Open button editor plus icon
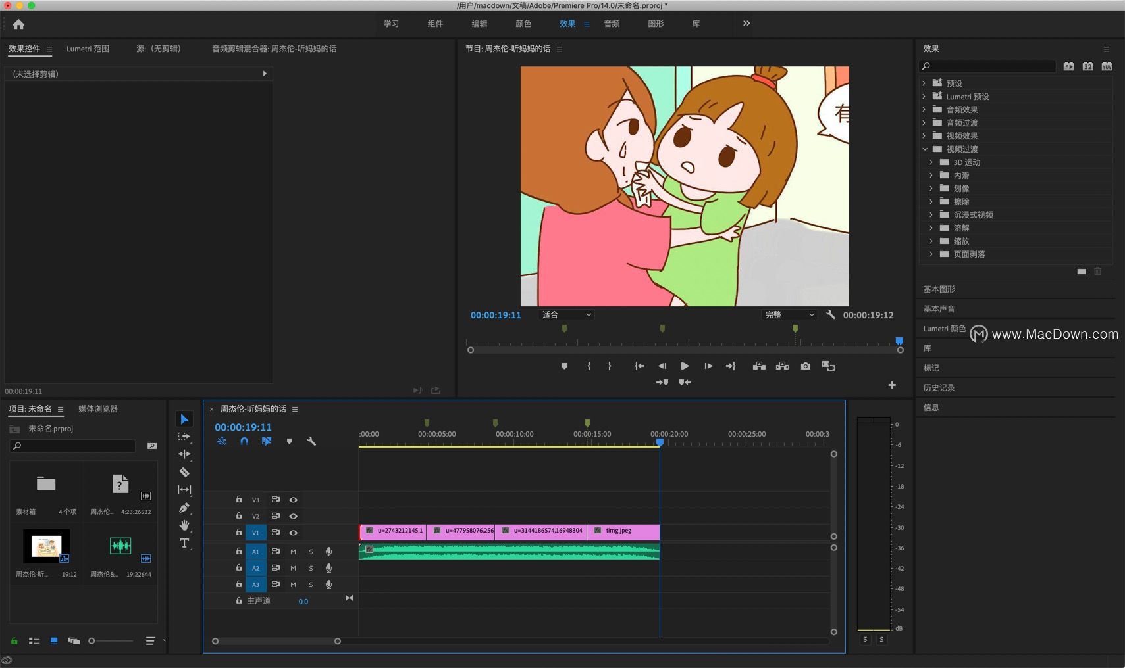Screen dimensions: 1125x668 [892, 385]
